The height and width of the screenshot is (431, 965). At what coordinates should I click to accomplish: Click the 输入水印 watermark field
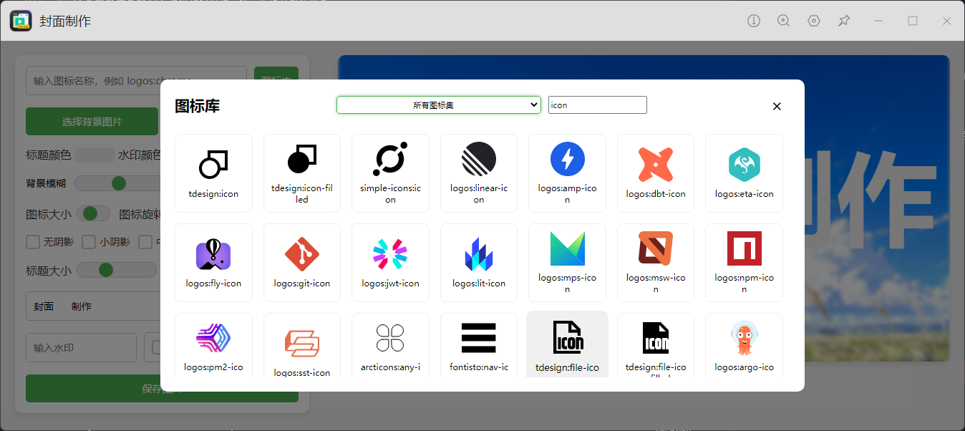[x=81, y=348]
